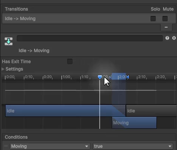The height and width of the screenshot is (150, 177).
Task: Remove the selected transition with minus button
Action: [x=166, y=27]
